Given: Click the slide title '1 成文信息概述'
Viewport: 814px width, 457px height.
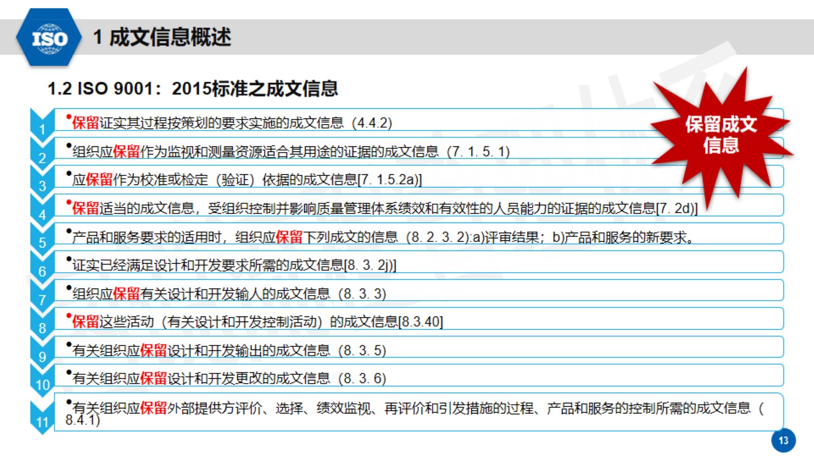Looking at the screenshot, I should coord(162,37).
